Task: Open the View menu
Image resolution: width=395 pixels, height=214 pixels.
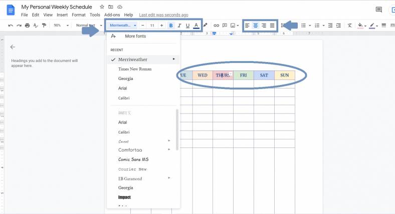Action: point(48,15)
